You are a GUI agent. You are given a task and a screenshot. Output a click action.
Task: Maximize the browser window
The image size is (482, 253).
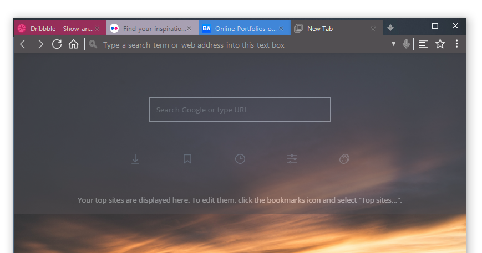(x=435, y=27)
